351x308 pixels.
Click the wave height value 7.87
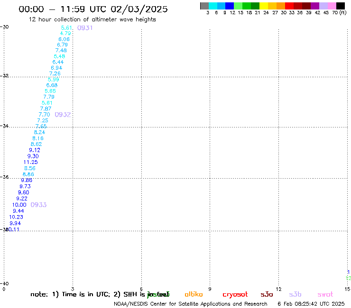(46, 109)
